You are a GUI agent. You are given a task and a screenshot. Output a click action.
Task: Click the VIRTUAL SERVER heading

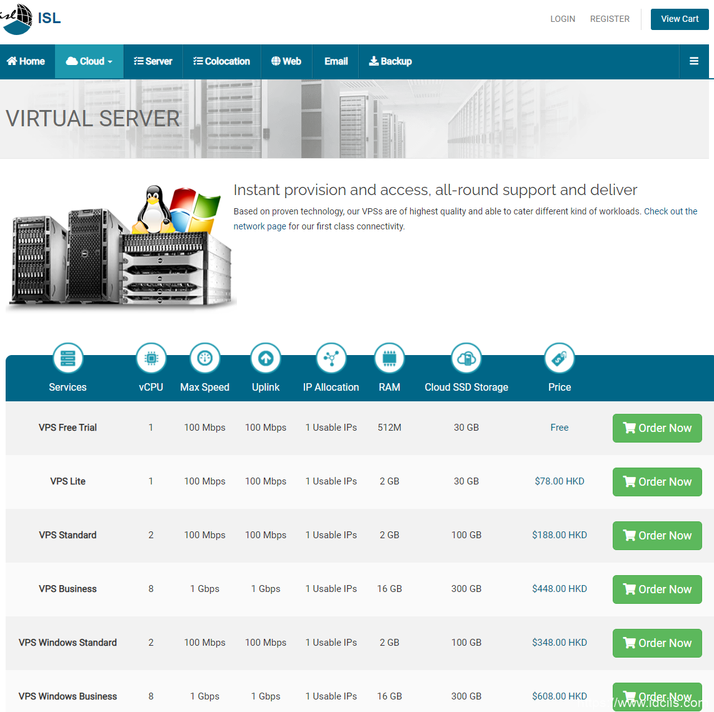click(93, 119)
